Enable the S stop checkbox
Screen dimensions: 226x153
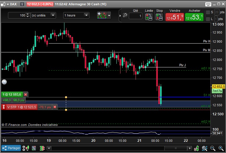pos(208,12)
